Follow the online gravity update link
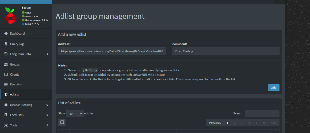The image size is (310, 133). click(137, 70)
